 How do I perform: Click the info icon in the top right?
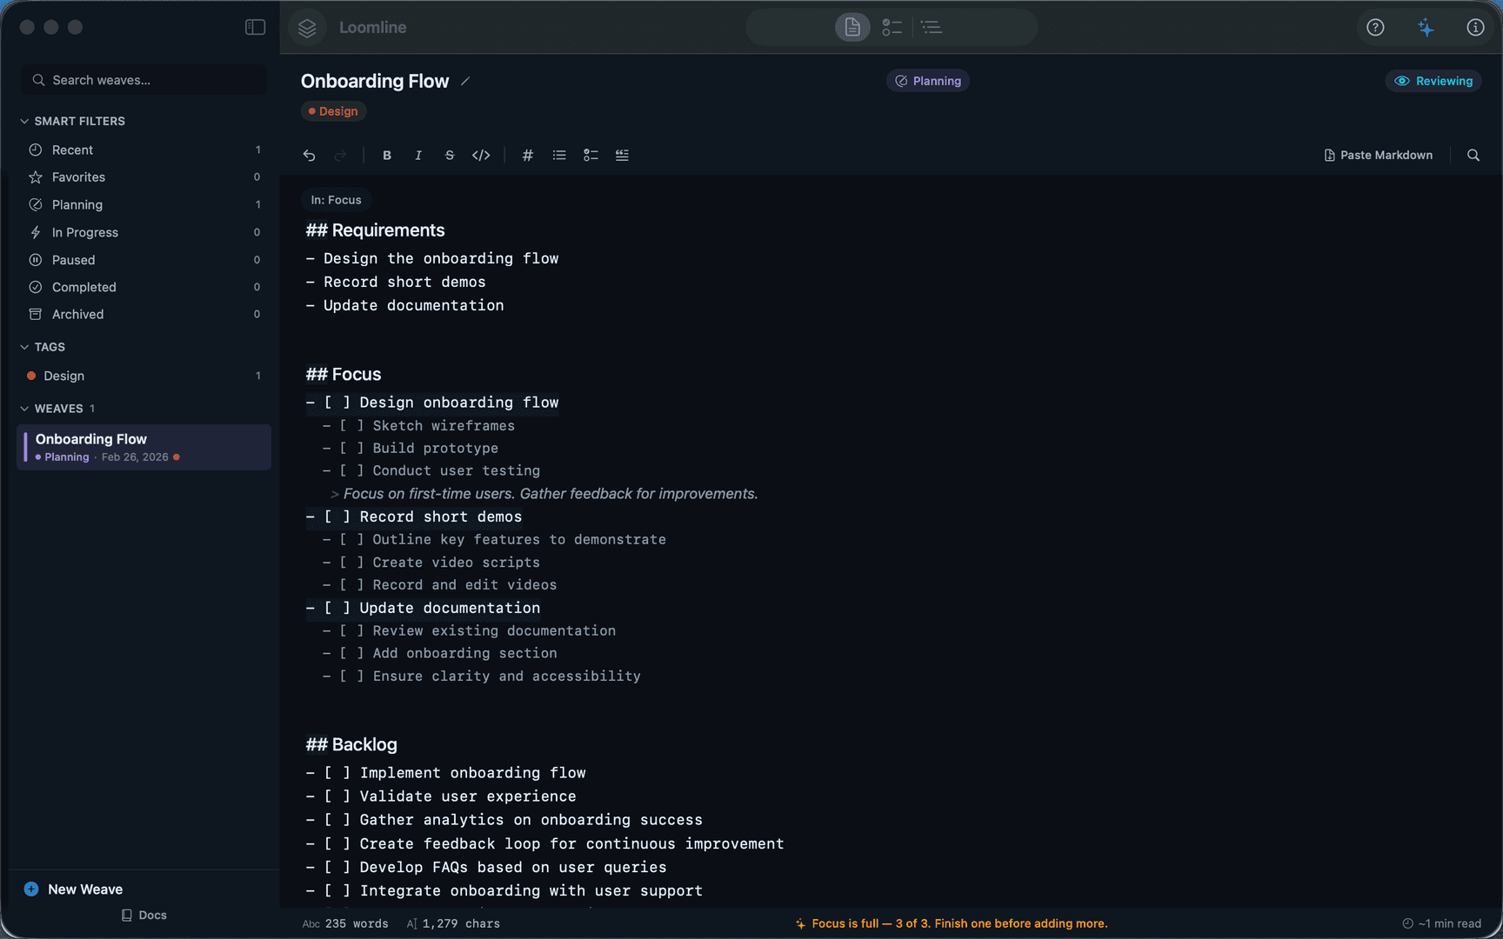point(1475,27)
